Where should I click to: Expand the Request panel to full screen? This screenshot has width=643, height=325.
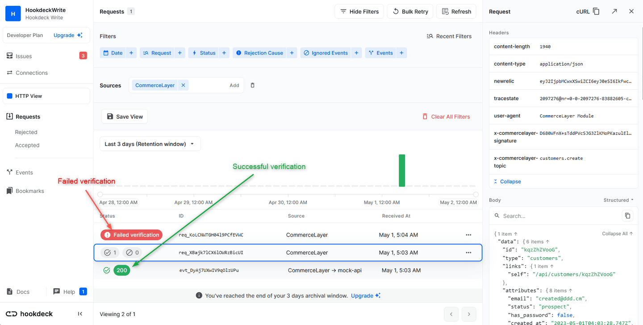tap(614, 11)
